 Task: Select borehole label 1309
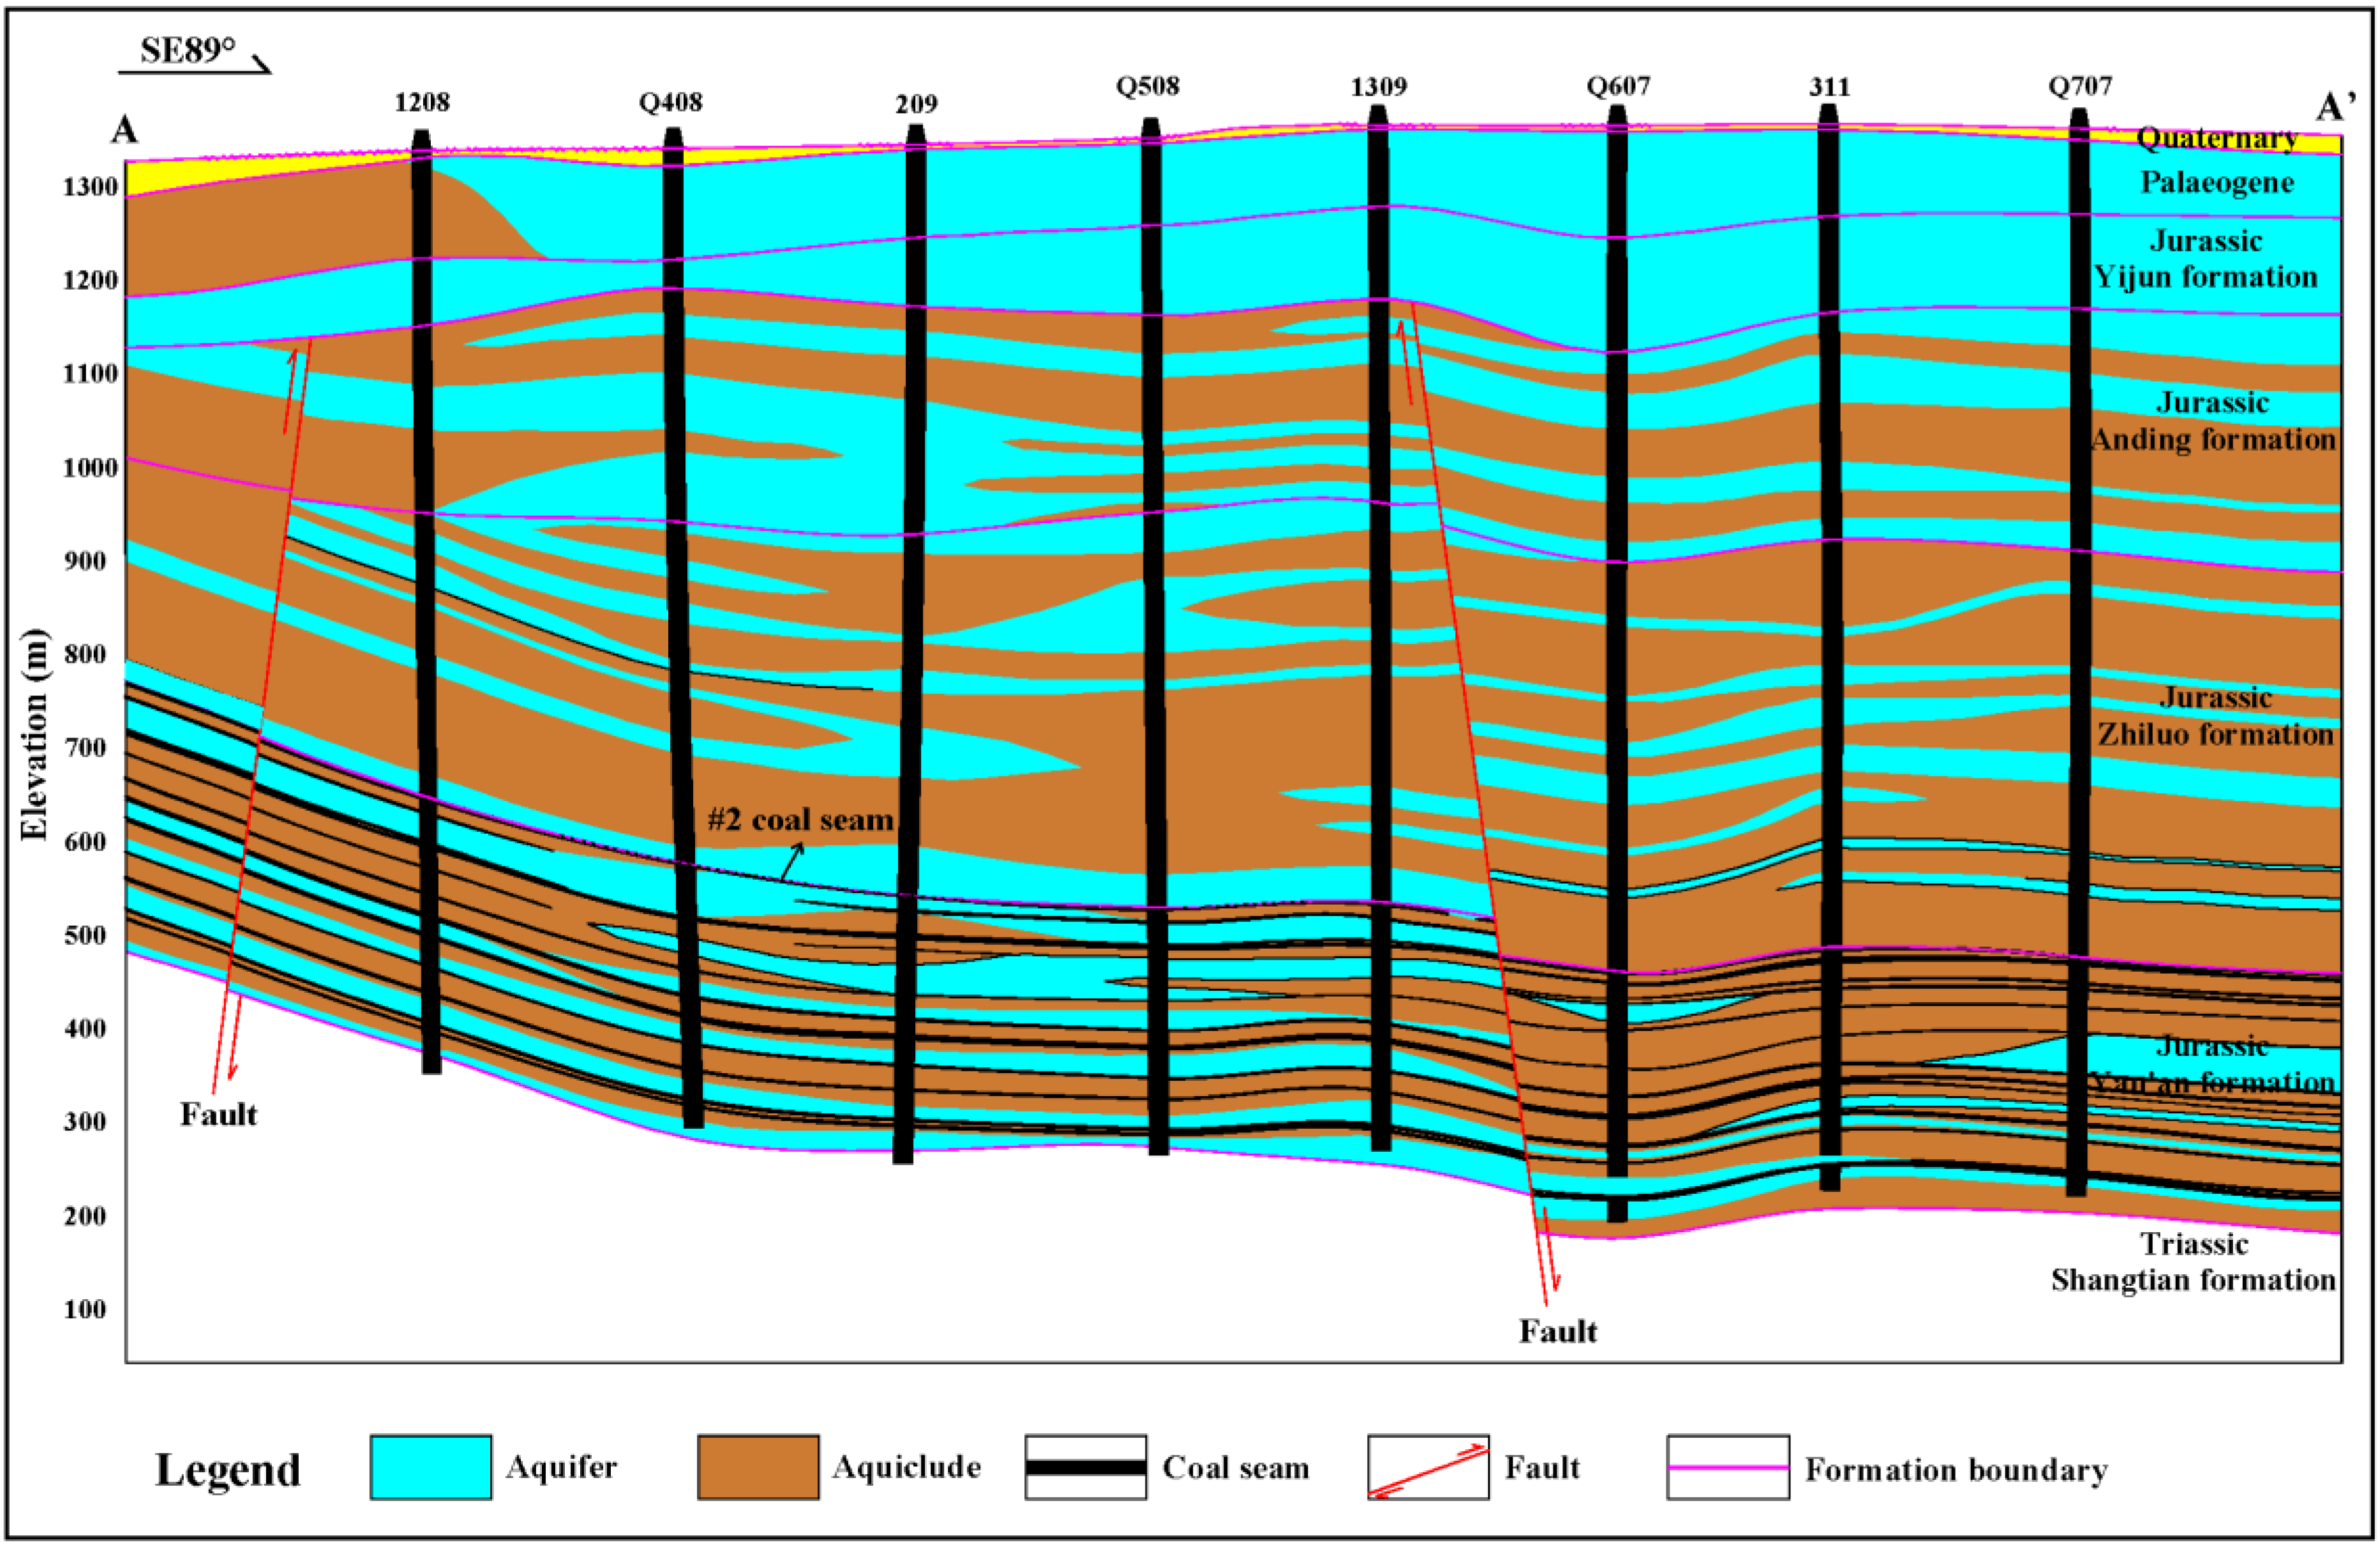[x=1378, y=87]
